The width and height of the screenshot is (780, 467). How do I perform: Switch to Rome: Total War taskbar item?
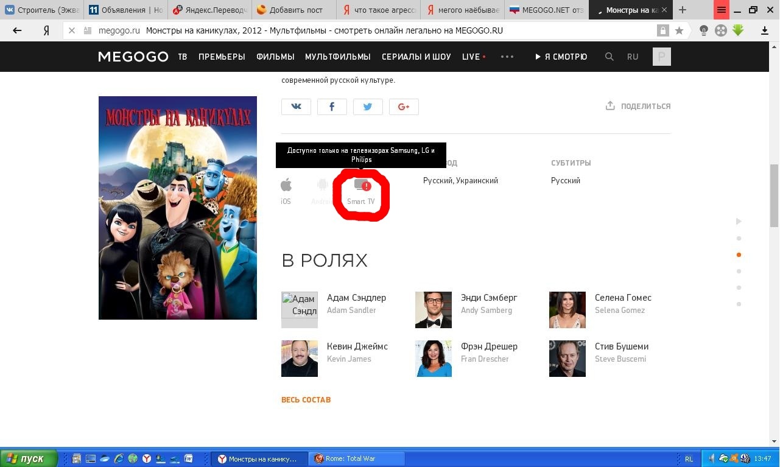[357, 458]
